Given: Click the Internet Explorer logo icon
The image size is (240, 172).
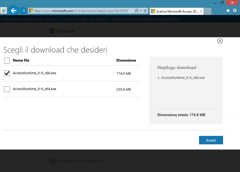Looking at the screenshot, I should pos(4,11).
